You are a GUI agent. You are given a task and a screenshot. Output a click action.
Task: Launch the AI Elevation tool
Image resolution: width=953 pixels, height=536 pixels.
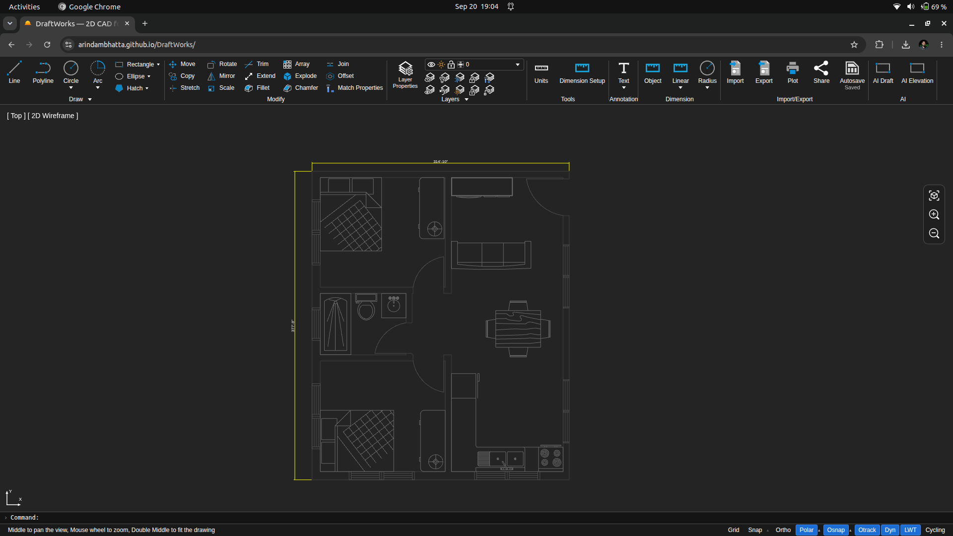(917, 72)
